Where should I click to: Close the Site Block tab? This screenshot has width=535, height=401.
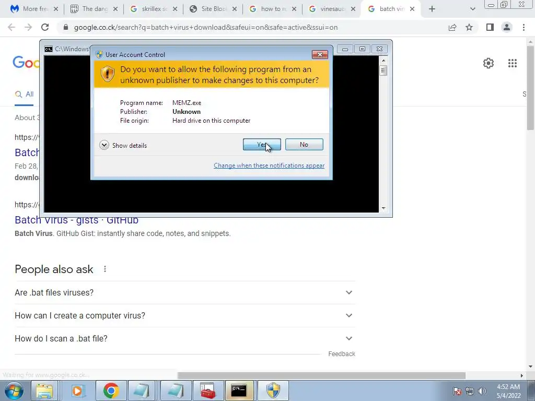(x=235, y=9)
